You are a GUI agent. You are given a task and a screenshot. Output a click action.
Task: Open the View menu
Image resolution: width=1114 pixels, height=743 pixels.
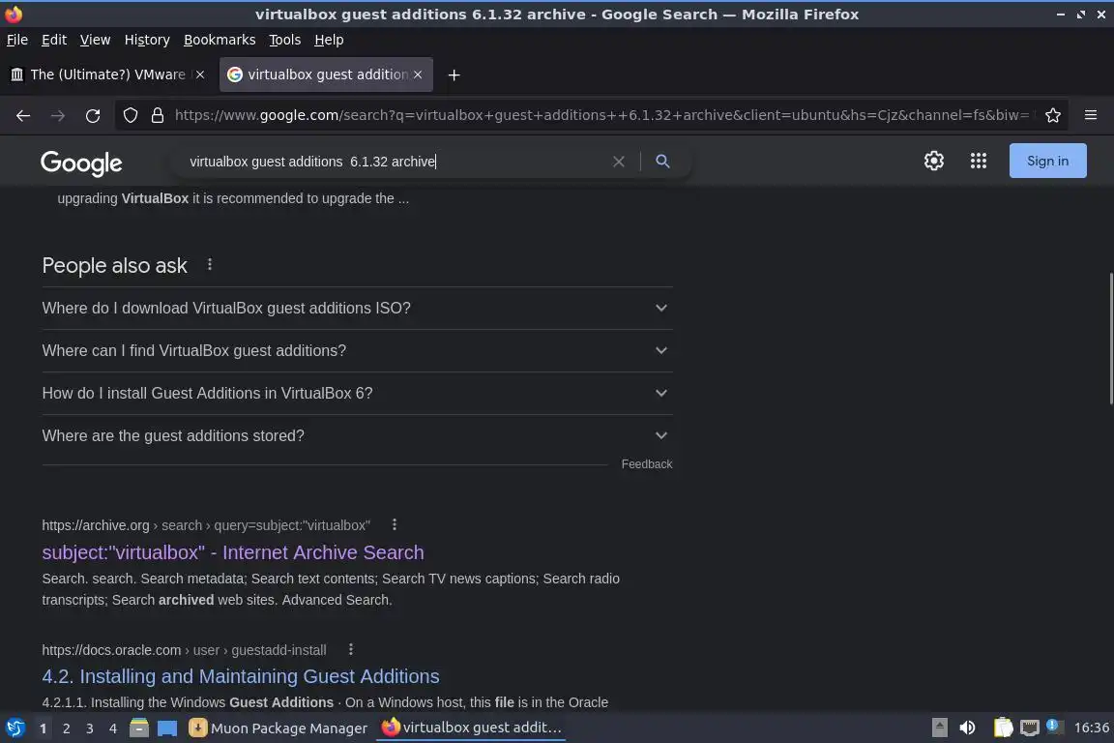pyautogui.click(x=95, y=40)
